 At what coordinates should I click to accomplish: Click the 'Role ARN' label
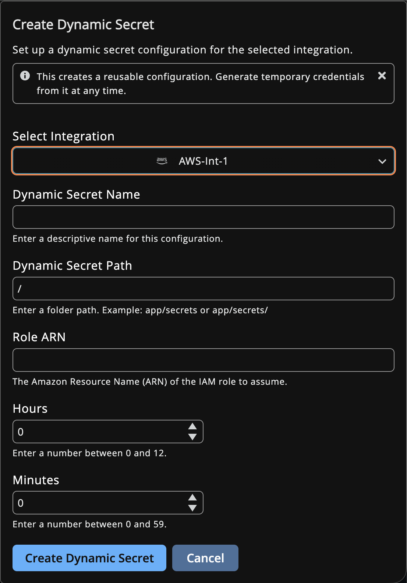(39, 337)
